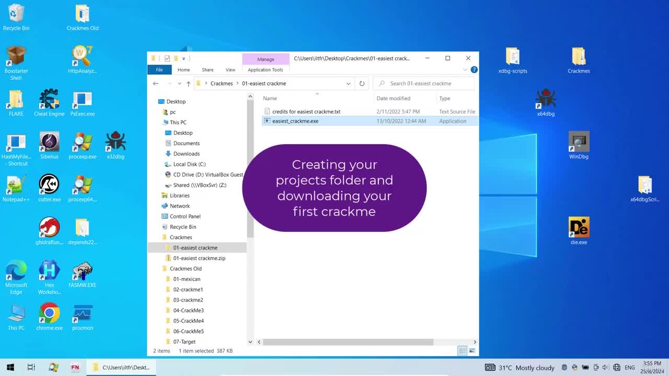Screen dimensions: 669x376
Task: Open the File menu tab
Action: point(159,69)
